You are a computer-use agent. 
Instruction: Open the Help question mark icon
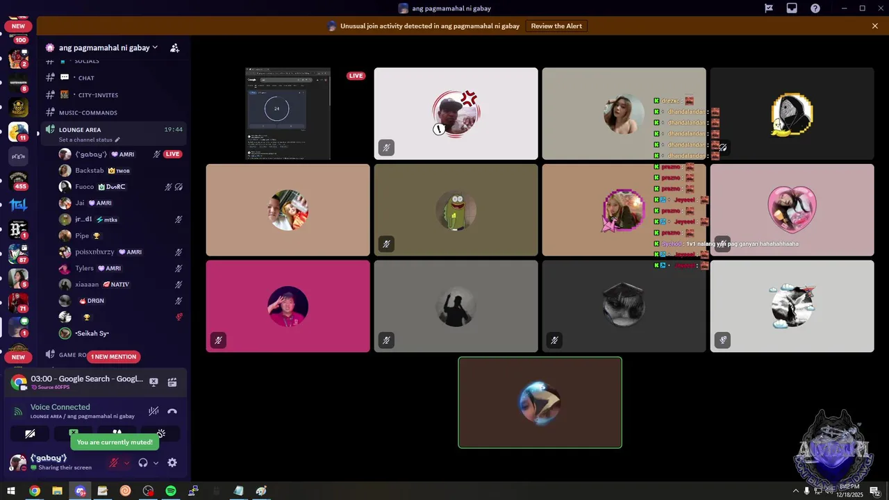pyautogui.click(x=815, y=8)
